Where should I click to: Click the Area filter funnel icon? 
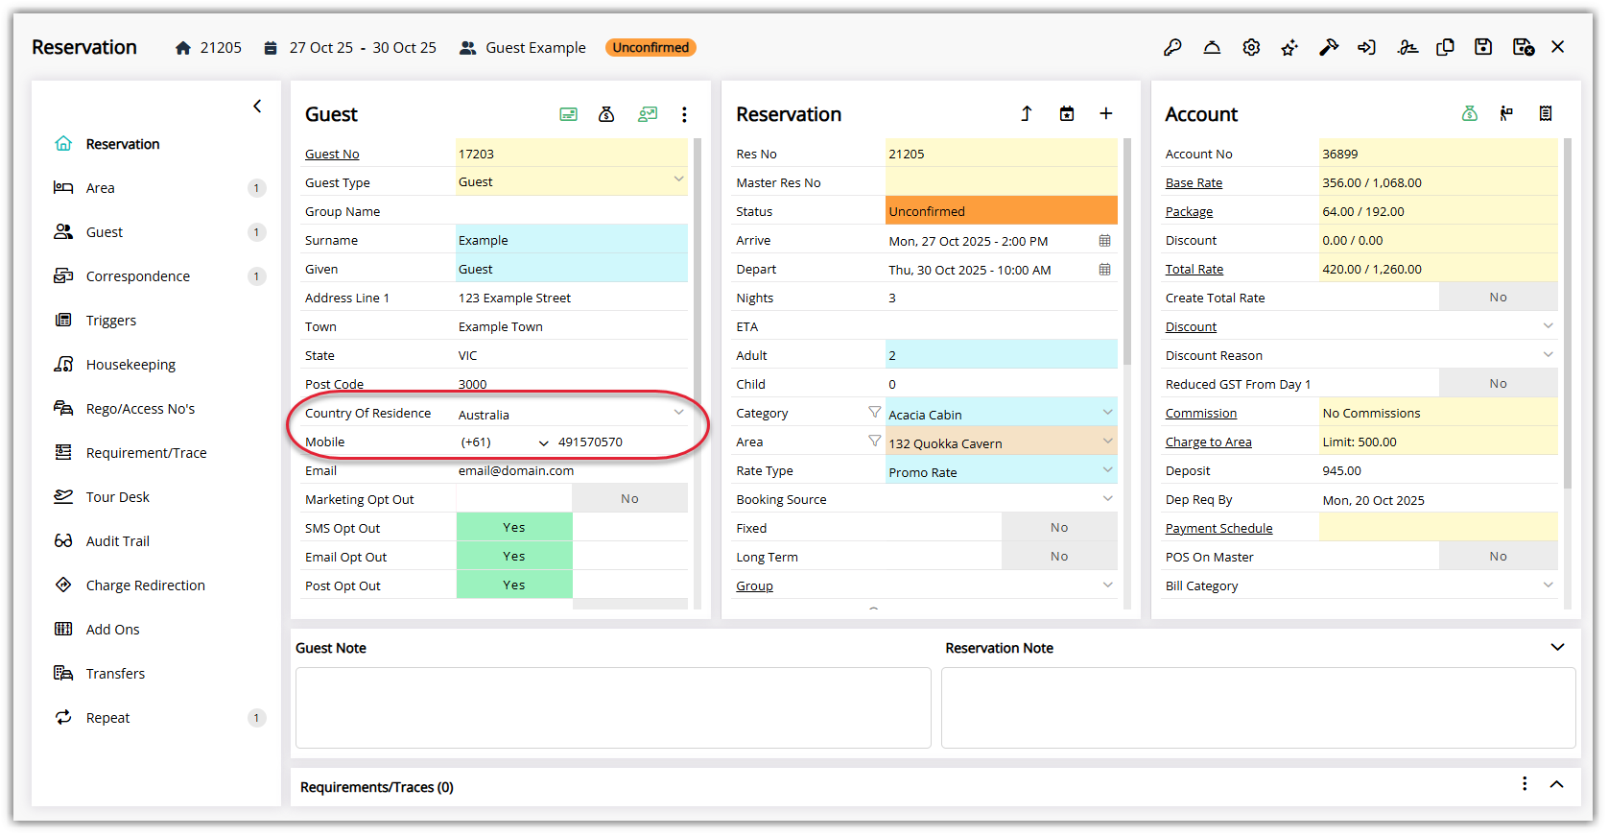pyautogui.click(x=875, y=441)
